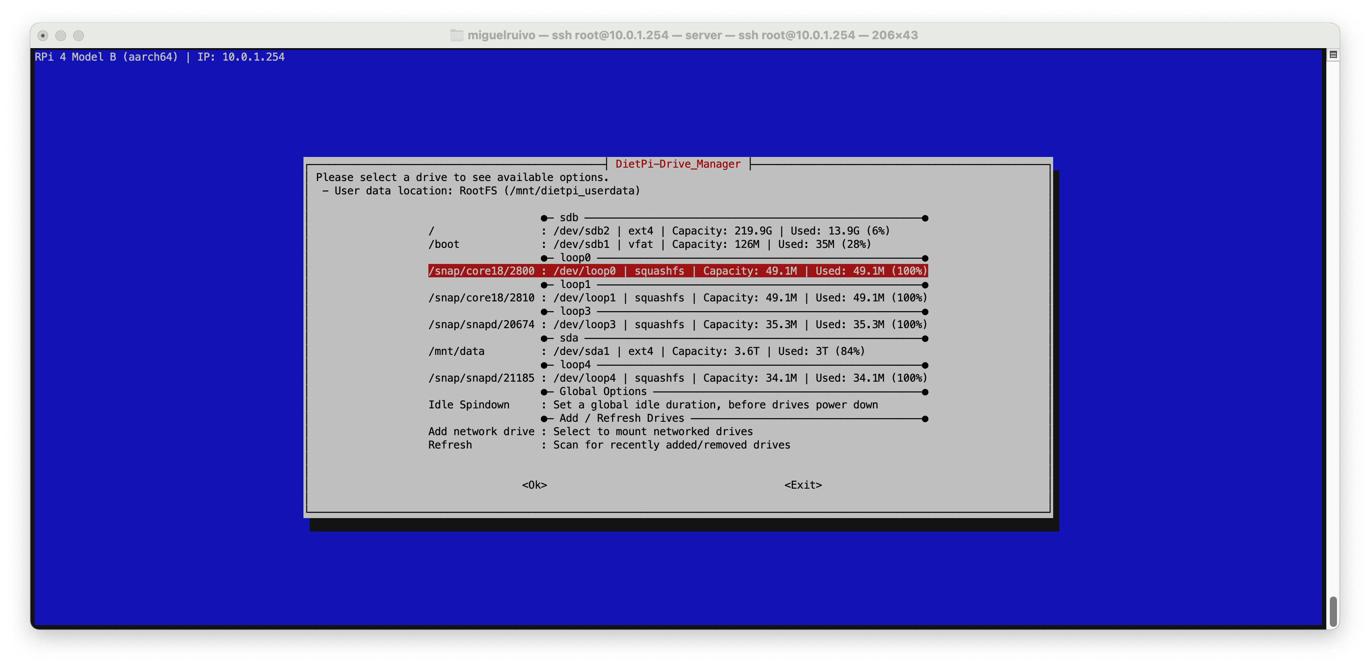The image size is (1370, 667).
Task: Click the loop4 section separator label
Action: (575, 365)
